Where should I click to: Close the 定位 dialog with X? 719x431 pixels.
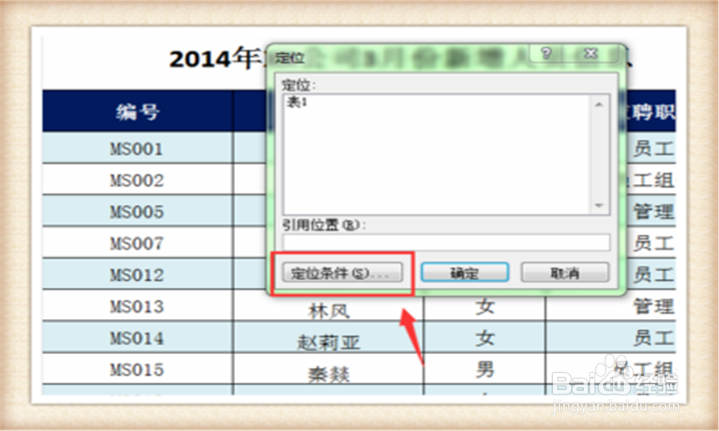(590, 54)
